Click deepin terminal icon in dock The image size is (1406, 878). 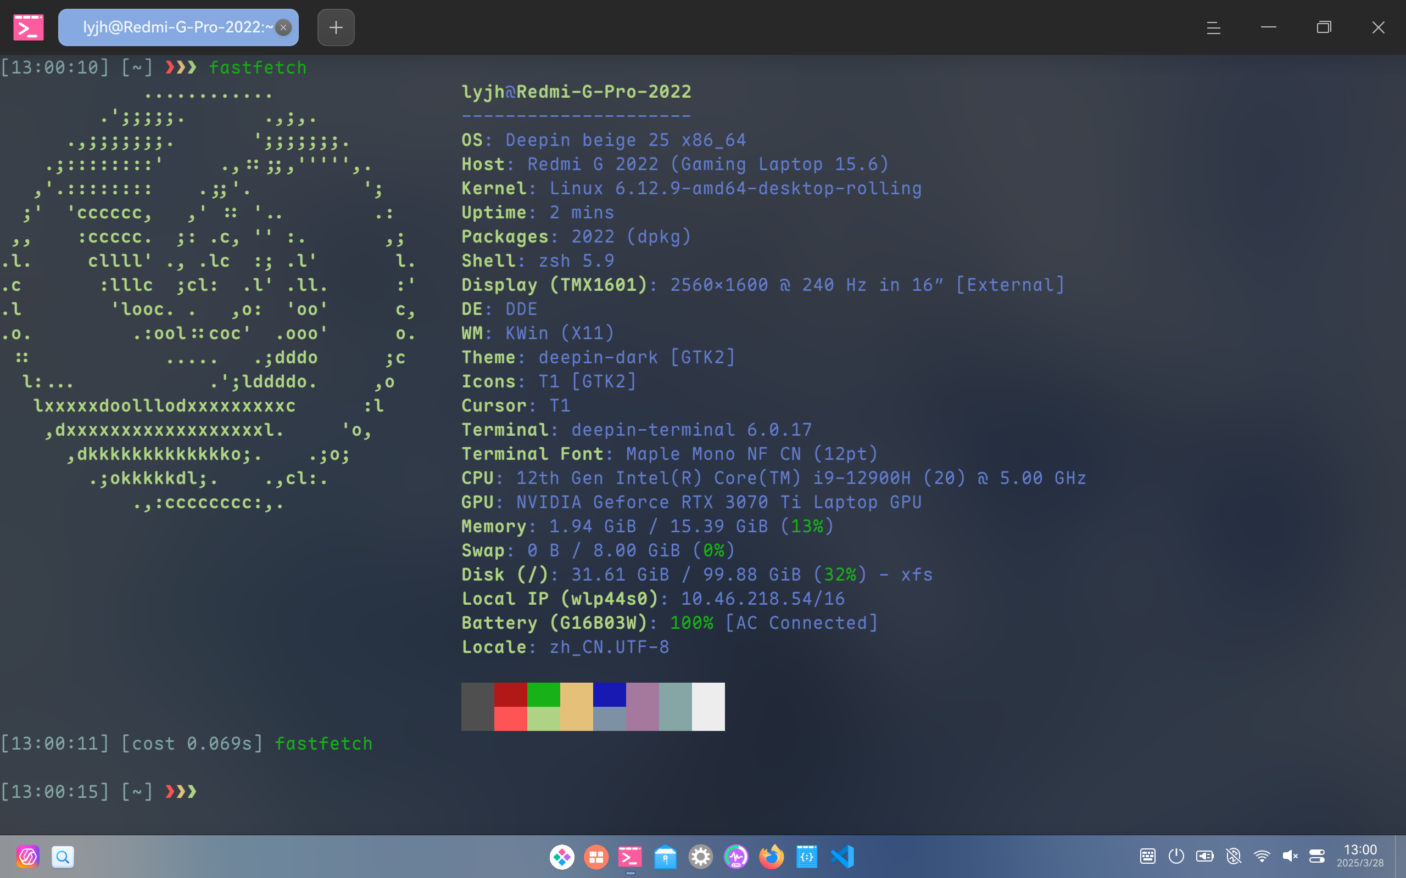tap(631, 857)
